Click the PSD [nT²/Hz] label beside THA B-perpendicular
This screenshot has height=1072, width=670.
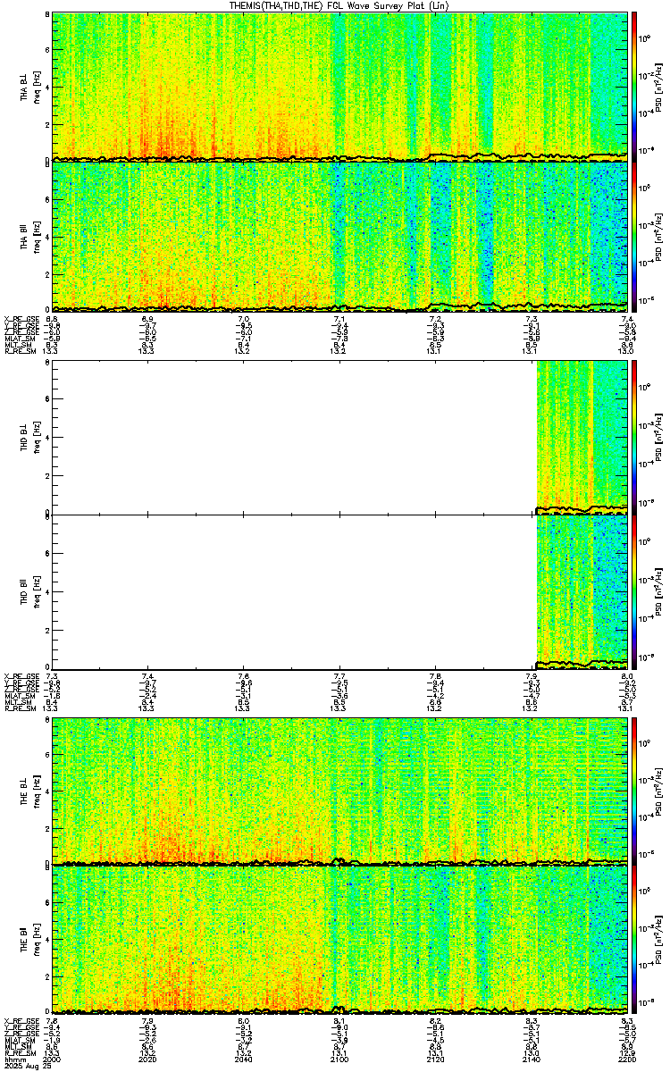(659, 87)
